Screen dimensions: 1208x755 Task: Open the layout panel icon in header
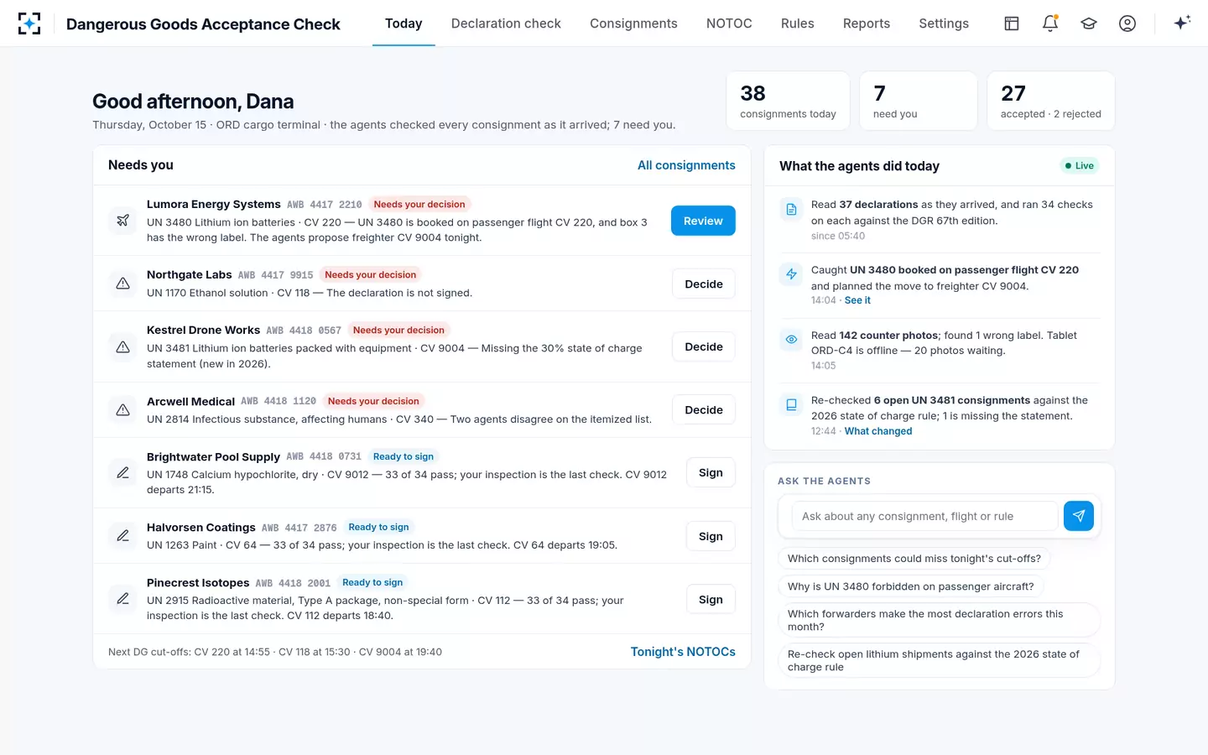(1012, 23)
